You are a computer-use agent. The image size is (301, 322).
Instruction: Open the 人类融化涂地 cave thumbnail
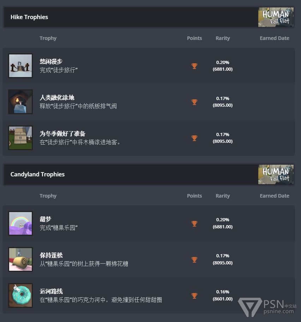pos(20,102)
